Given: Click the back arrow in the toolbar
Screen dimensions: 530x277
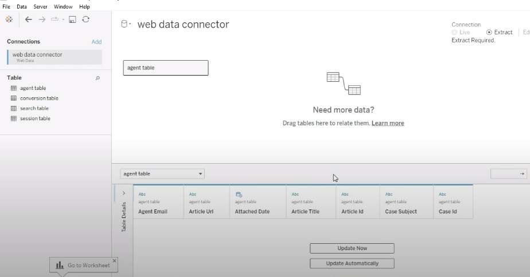Looking at the screenshot, I should [29, 19].
